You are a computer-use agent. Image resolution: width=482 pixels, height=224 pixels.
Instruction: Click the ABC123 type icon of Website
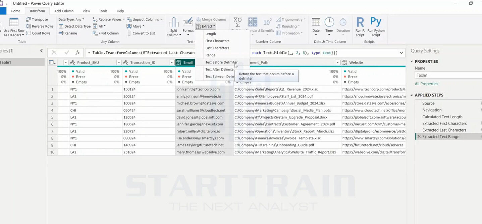(x=345, y=62)
